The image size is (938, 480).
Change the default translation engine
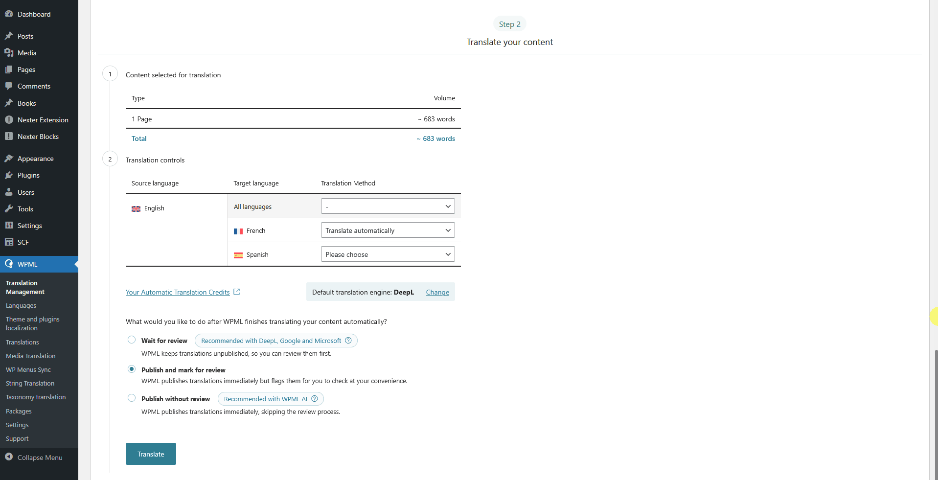click(437, 292)
